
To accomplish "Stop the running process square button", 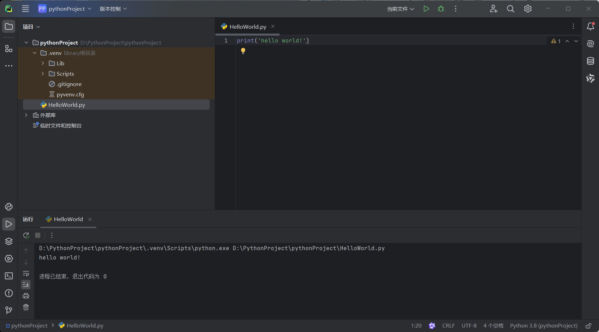I will point(38,235).
